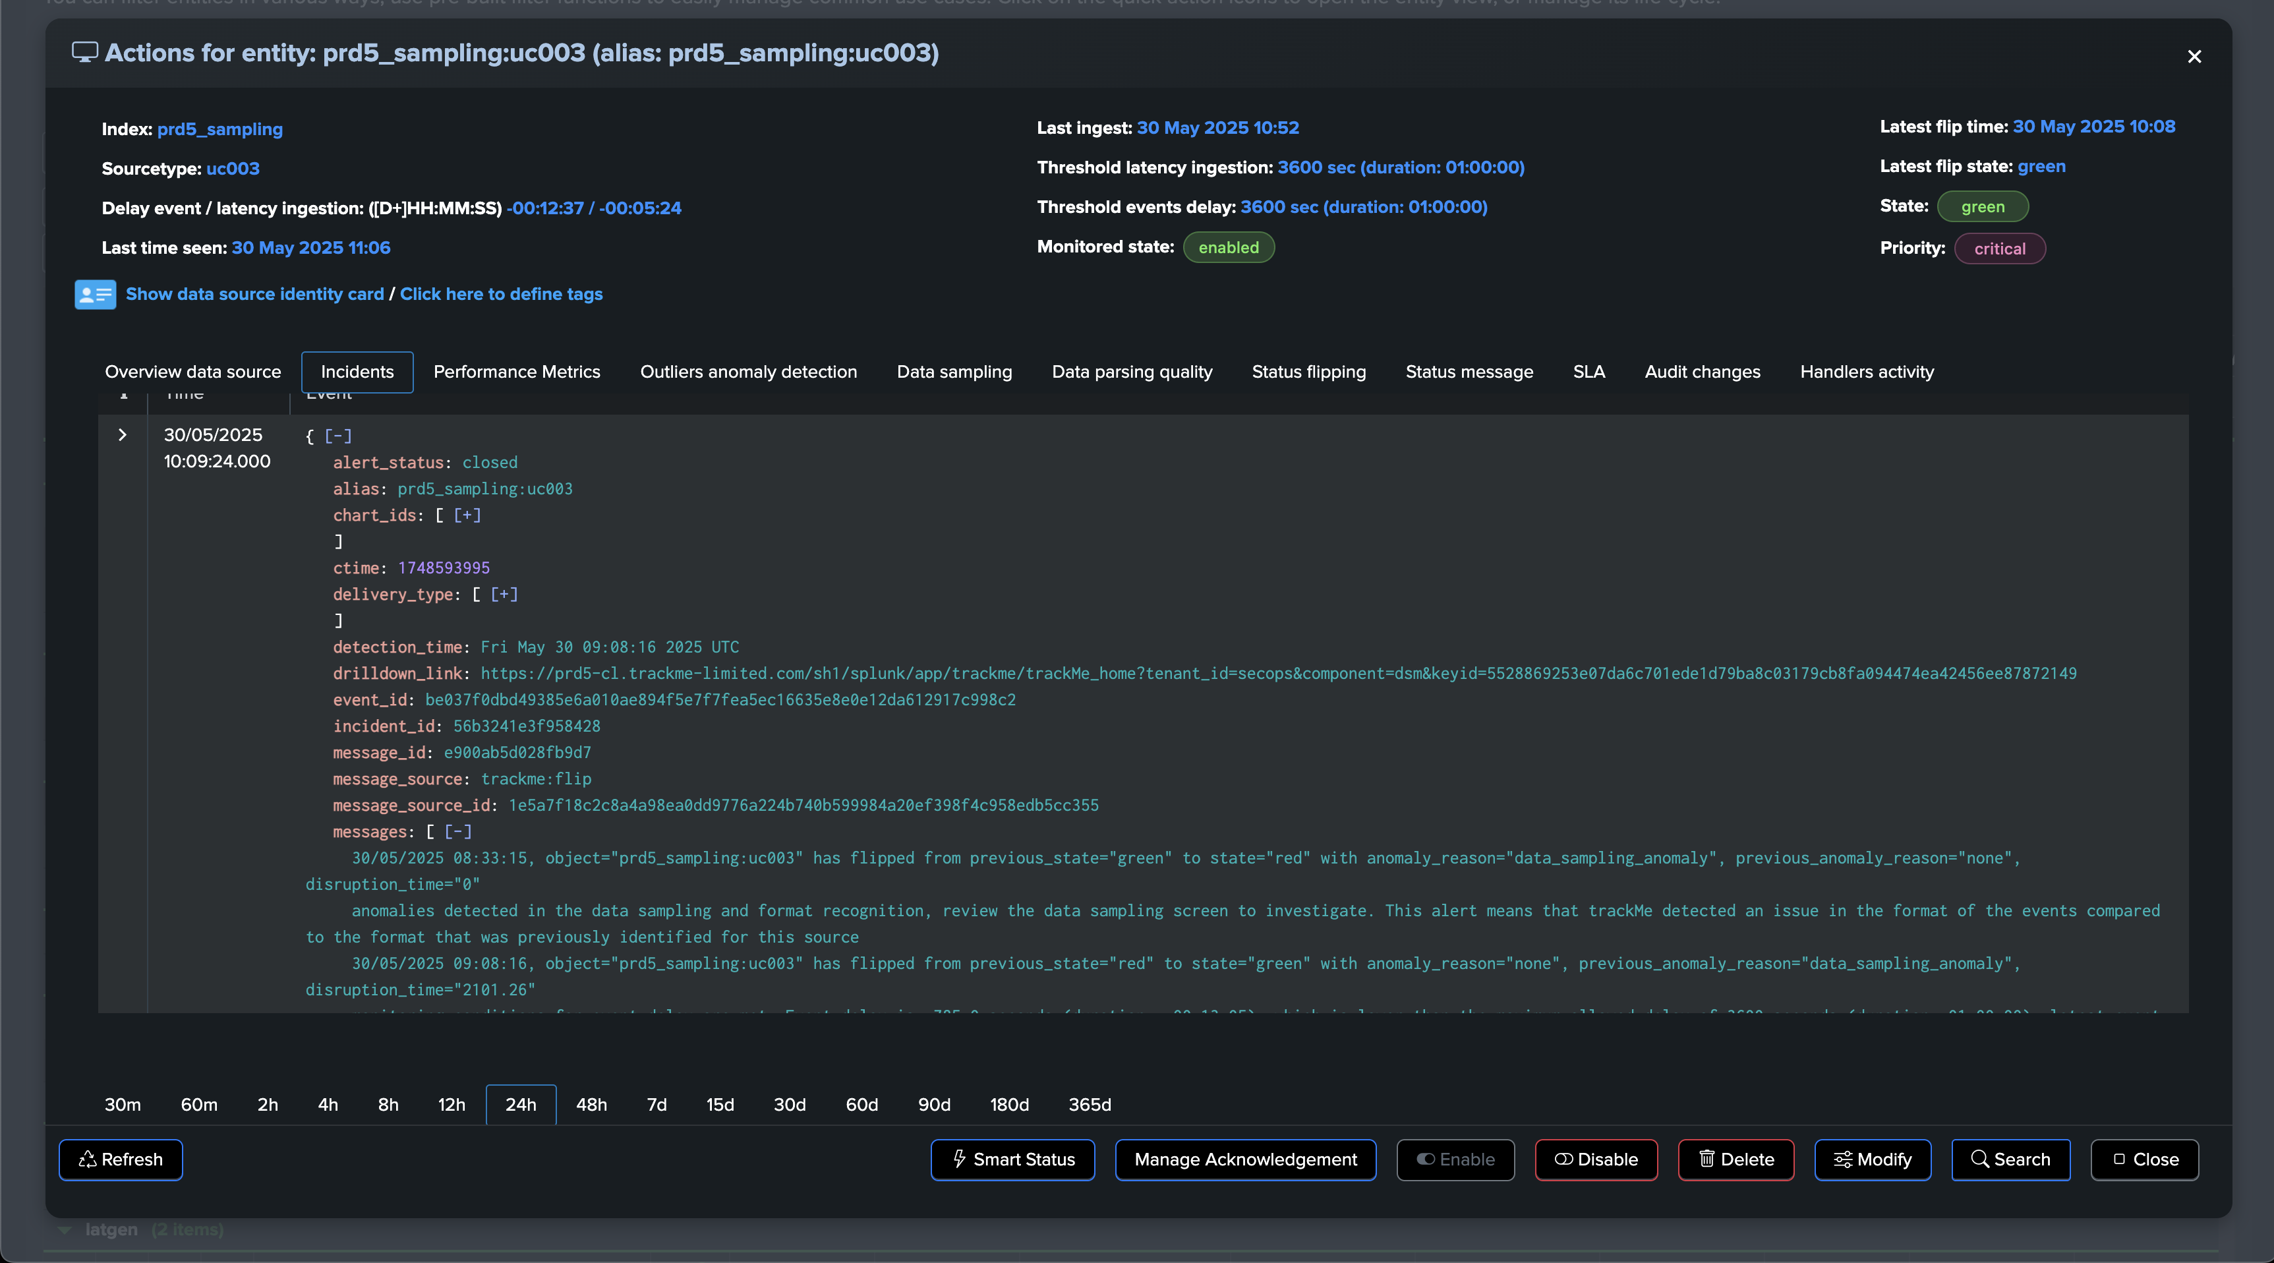Click the Search button
Viewport: 2274px width, 1263px height.
(2010, 1159)
